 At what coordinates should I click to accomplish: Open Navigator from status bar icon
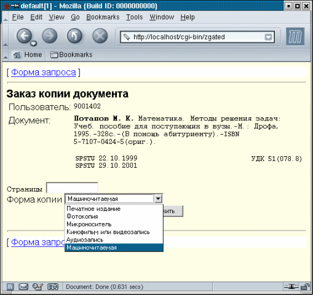pyautogui.click(x=10, y=287)
